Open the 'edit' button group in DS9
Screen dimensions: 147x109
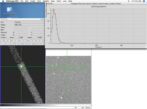tap(11, 41)
